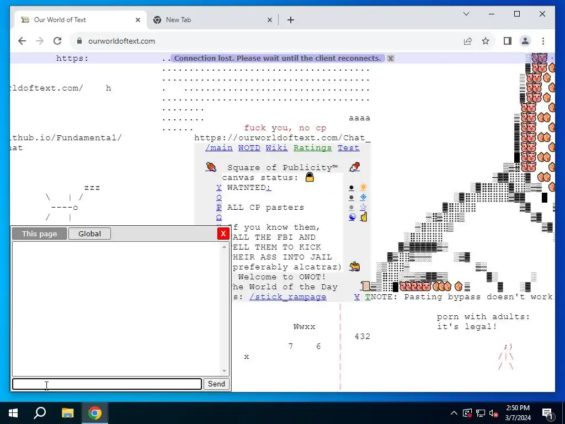The image size is (565, 424).
Task: Open Chrome profile avatar
Action: [x=525, y=41]
